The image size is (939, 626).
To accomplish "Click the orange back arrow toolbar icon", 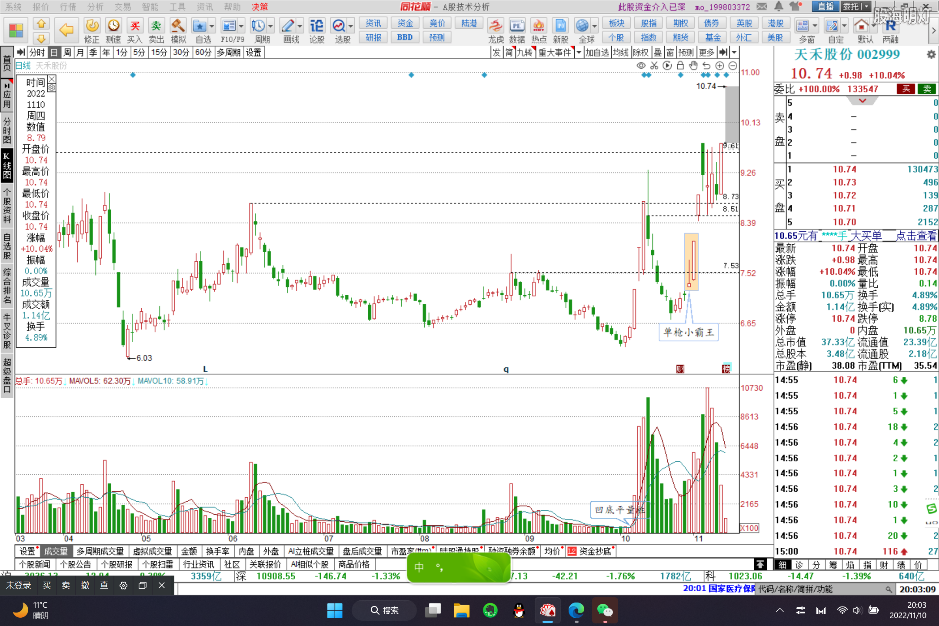I will [x=66, y=30].
